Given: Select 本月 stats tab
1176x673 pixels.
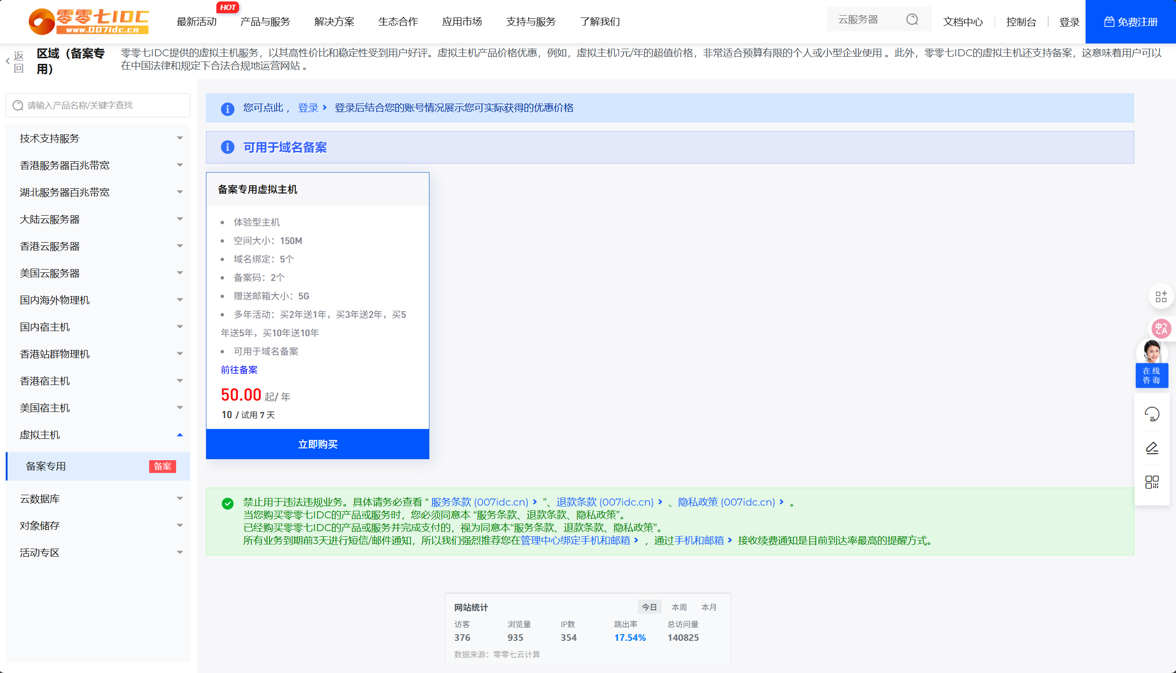Looking at the screenshot, I should tap(709, 607).
